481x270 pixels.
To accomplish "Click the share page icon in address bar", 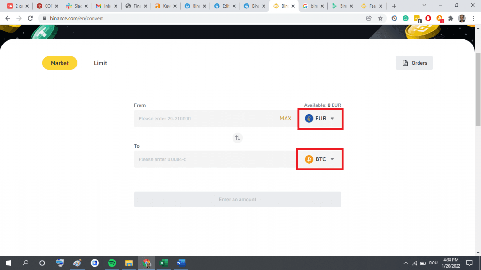I will point(369,18).
